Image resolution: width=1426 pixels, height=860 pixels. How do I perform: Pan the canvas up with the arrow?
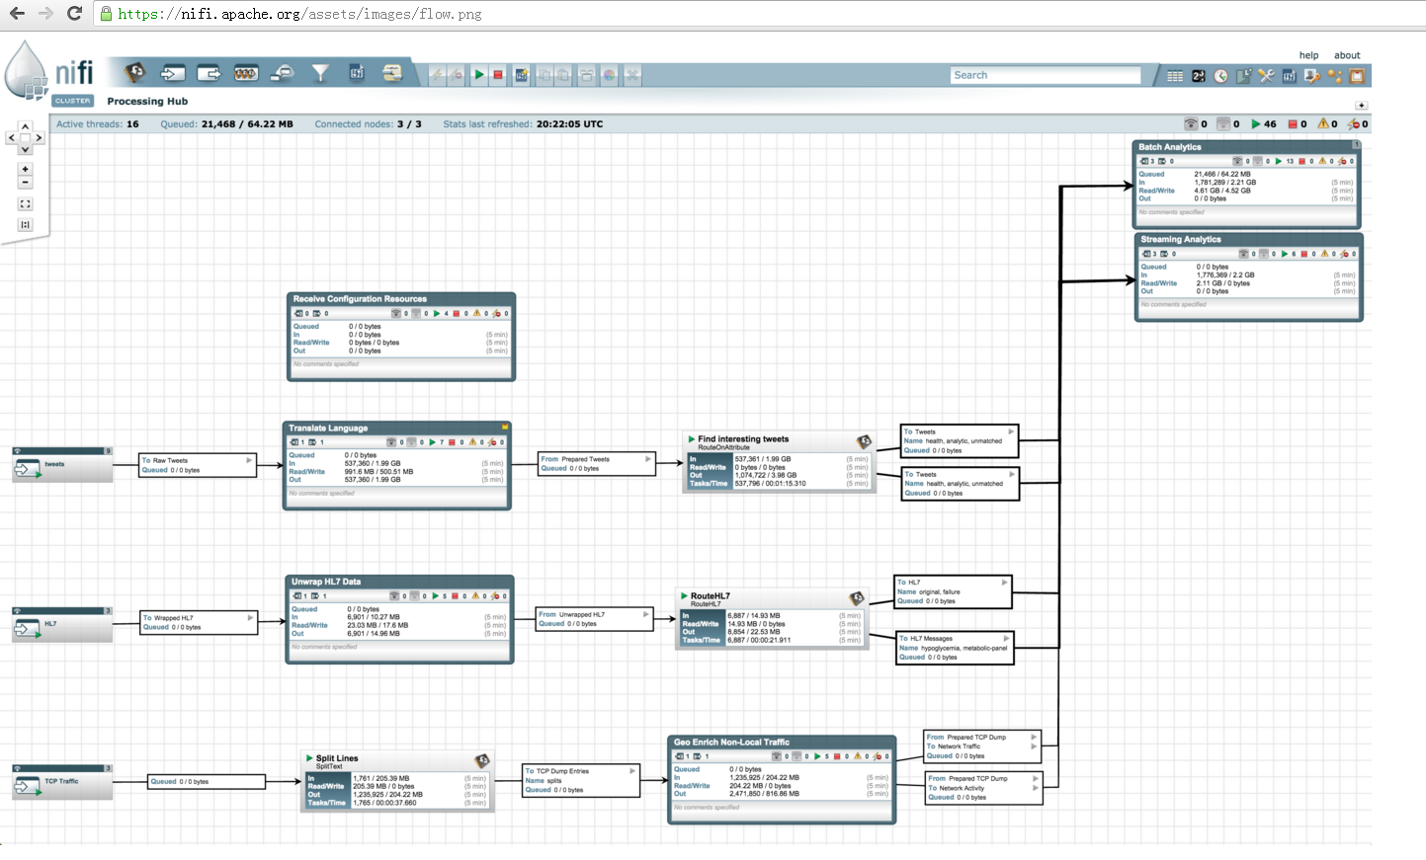(x=25, y=126)
